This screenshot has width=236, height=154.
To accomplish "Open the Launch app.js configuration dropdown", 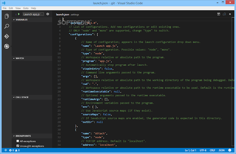I will coord(33,14).
